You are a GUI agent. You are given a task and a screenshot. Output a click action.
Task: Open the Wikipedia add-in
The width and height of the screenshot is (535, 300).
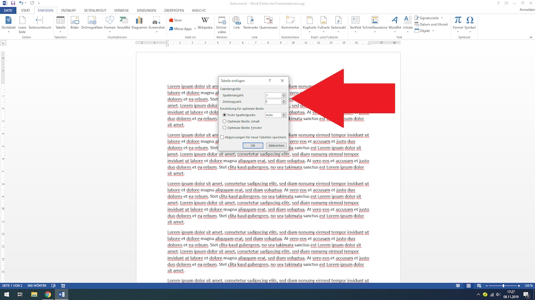click(x=205, y=22)
